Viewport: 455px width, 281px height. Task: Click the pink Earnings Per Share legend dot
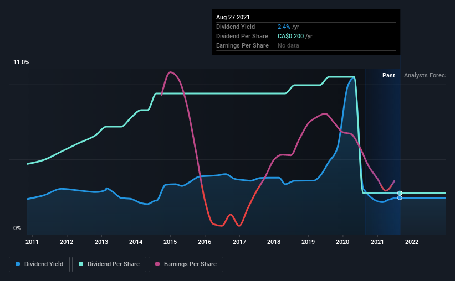157,264
